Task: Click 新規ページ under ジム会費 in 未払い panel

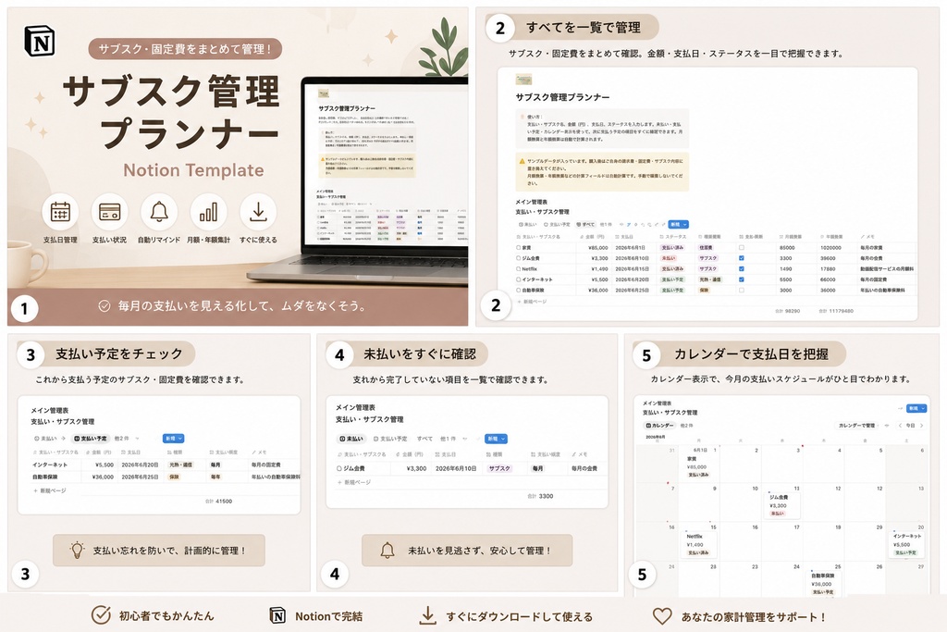Action: click(x=354, y=482)
